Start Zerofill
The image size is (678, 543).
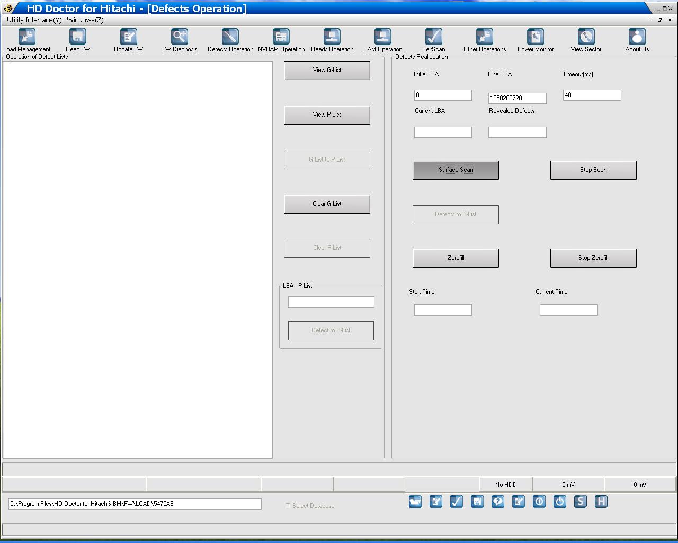(x=456, y=258)
